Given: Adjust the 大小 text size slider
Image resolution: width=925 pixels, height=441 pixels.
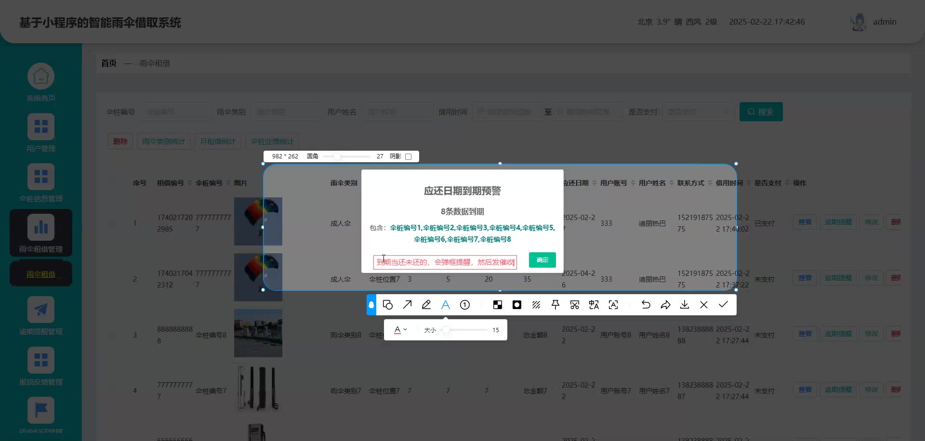Looking at the screenshot, I should (465, 330).
